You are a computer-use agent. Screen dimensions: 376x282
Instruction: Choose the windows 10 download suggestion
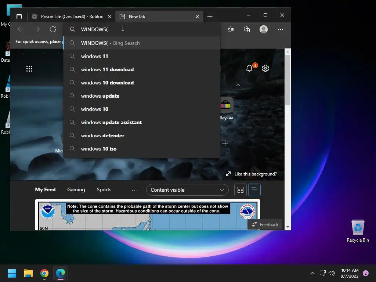pyautogui.click(x=142, y=83)
